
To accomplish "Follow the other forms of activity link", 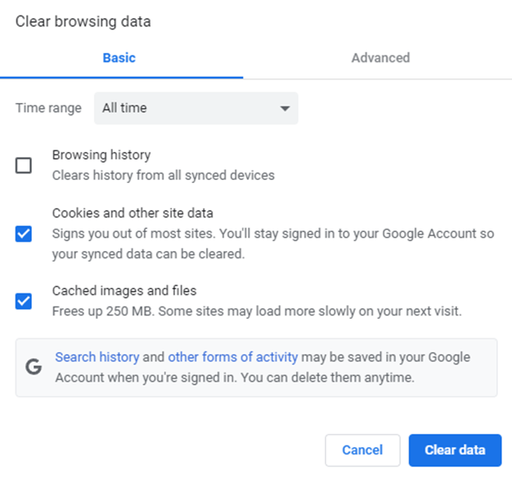I will click(233, 357).
